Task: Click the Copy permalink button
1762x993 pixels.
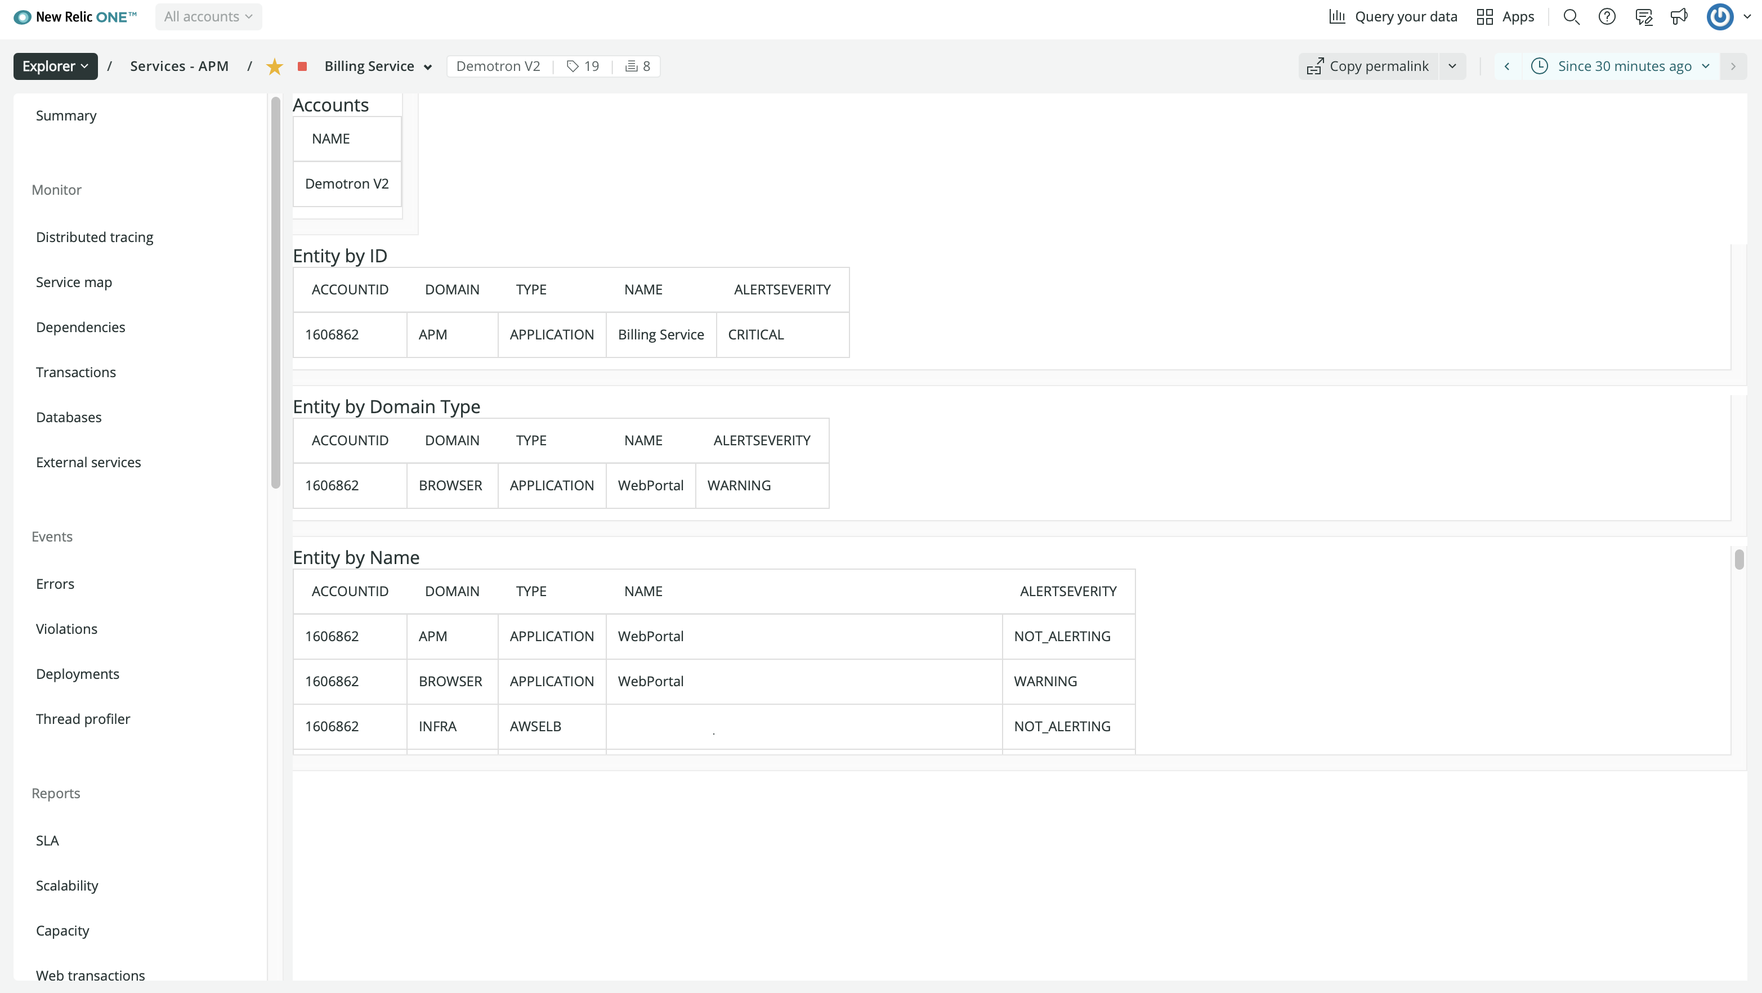Action: click(1368, 66)
